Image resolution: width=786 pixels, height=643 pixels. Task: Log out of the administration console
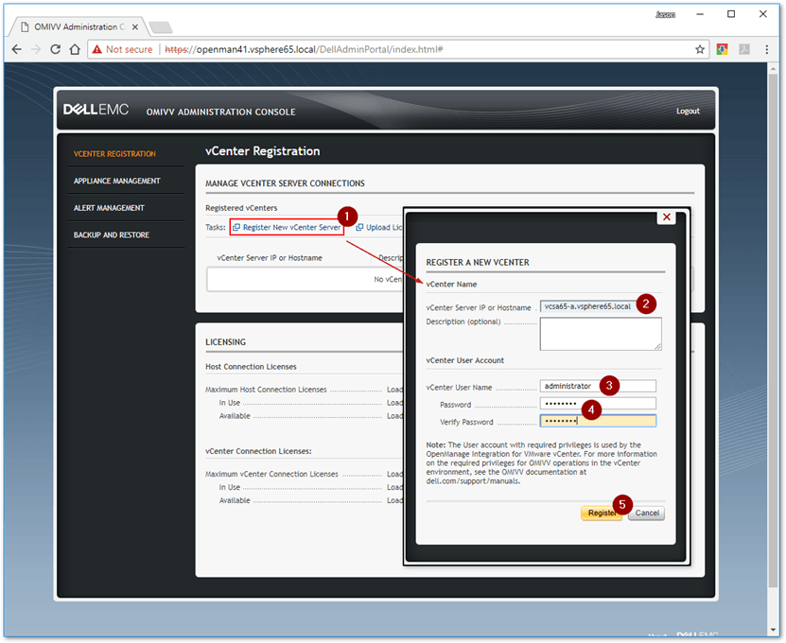point(688,112)
